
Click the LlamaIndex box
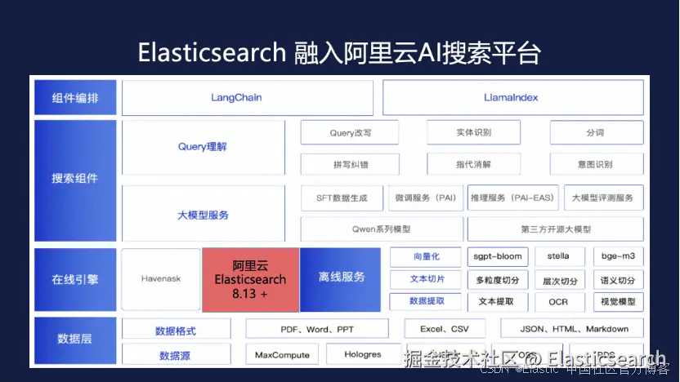512,97
